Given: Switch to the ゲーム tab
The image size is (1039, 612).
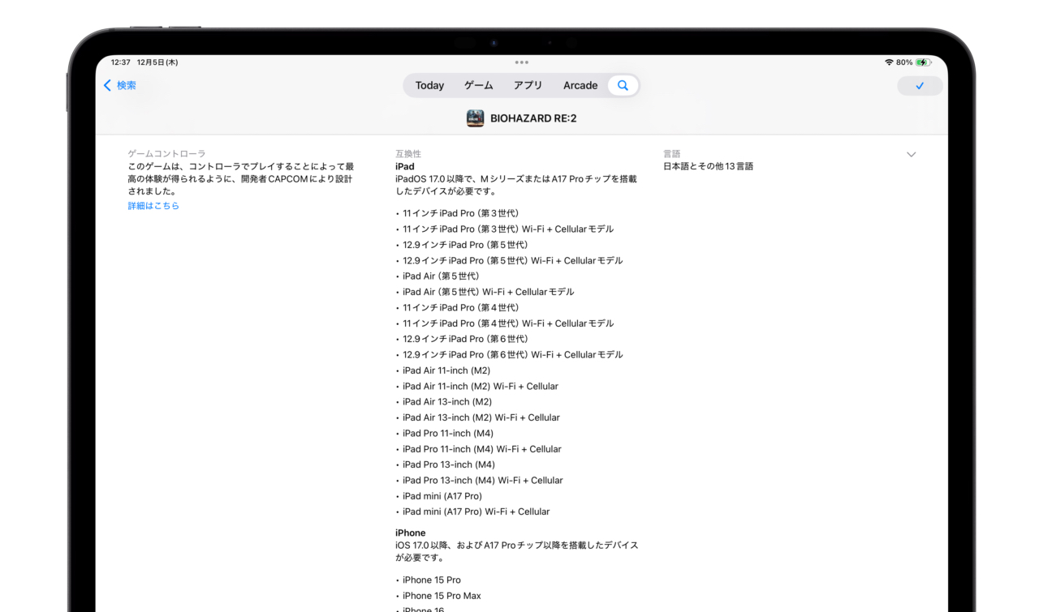Looking at the screenshot, I should click(x=479, y=85).
